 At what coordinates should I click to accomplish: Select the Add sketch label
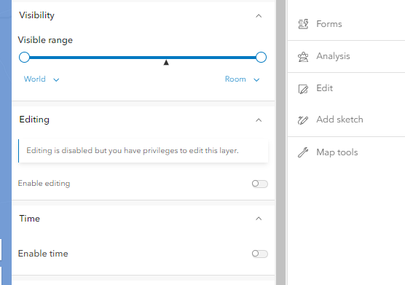339,120
